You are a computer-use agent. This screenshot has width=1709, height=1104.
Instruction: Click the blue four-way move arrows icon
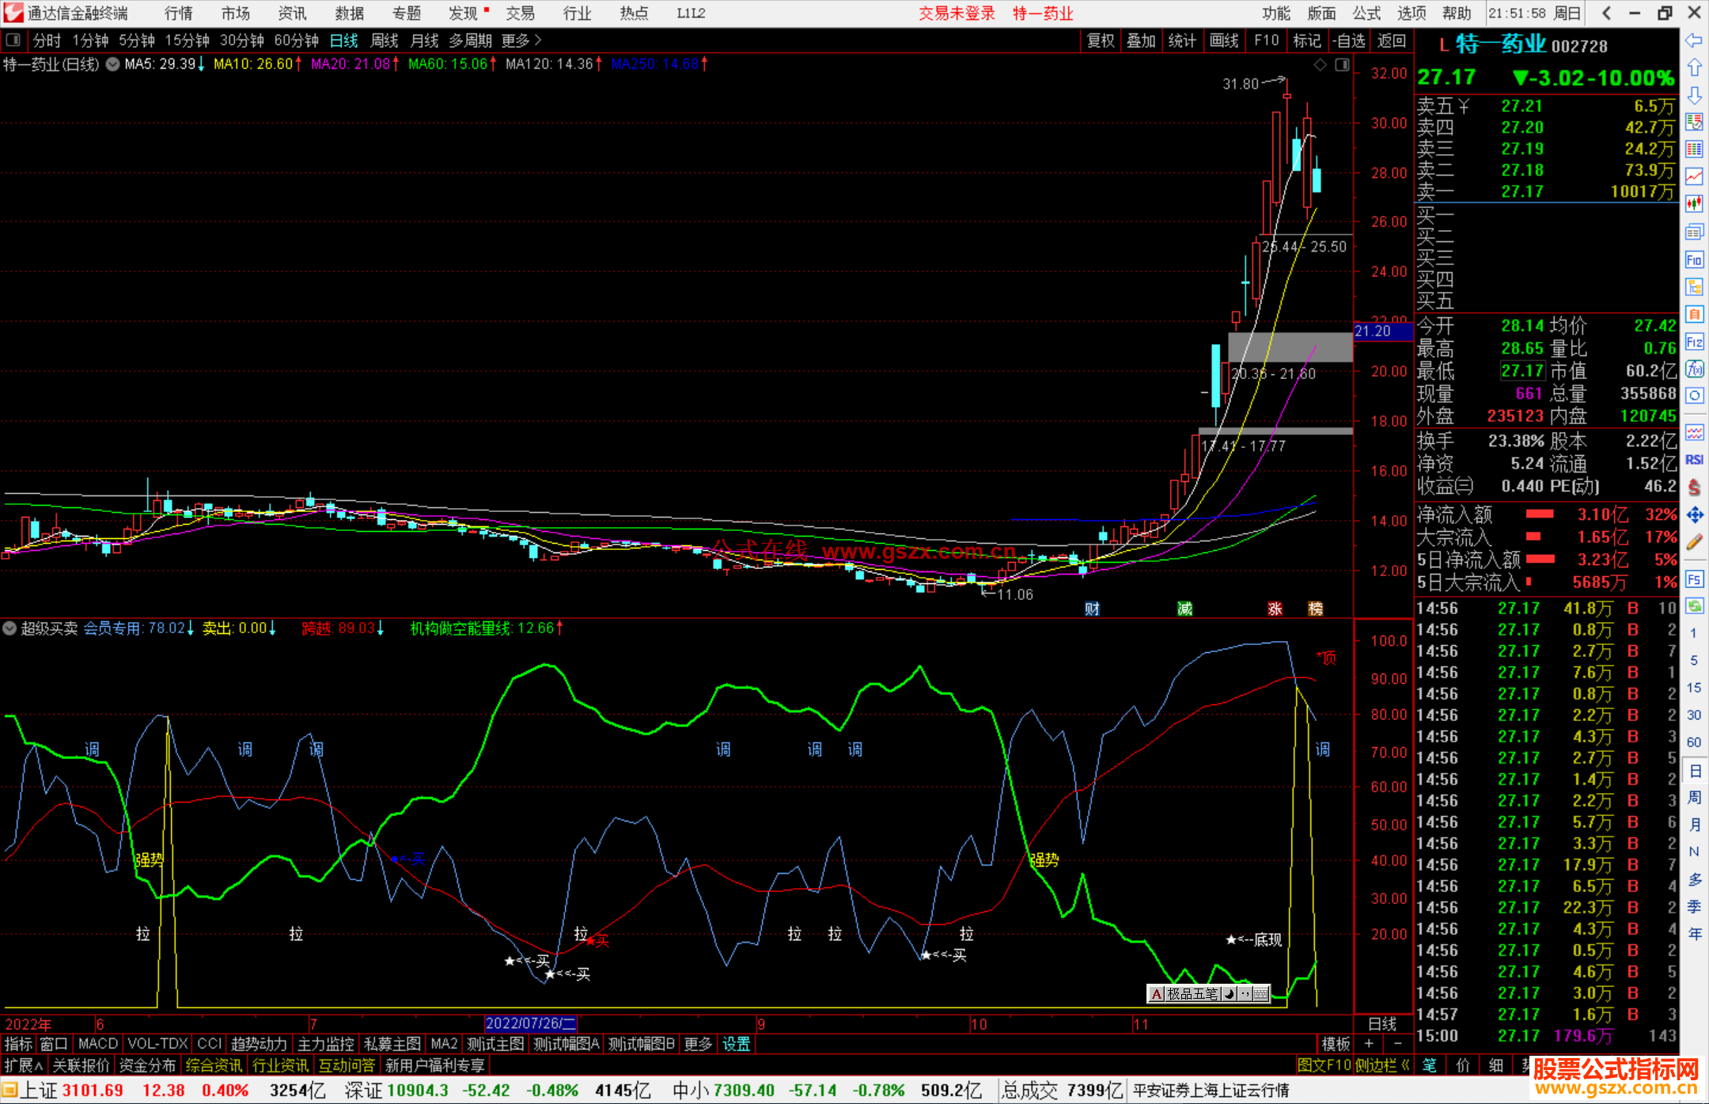point(1694,515)
